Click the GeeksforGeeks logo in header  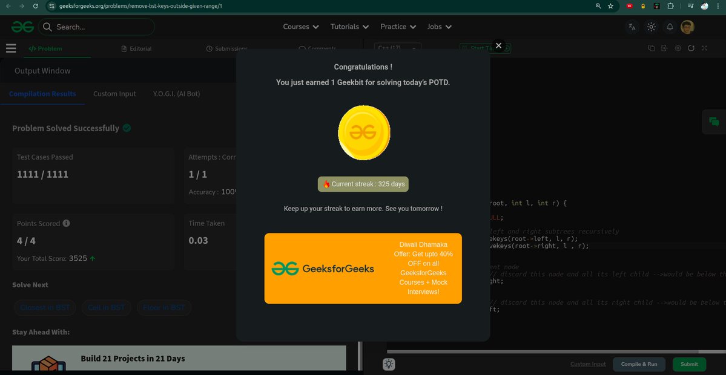22,27
